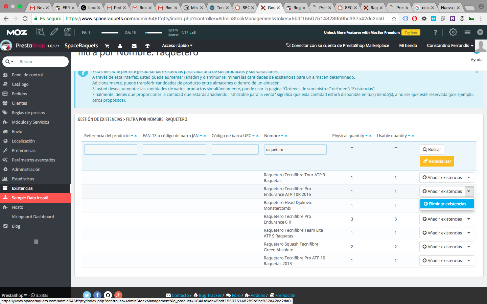This screenshot has height=304, width=487.
Task: Open the Mi tienda link
Action: tap(408, 46)
